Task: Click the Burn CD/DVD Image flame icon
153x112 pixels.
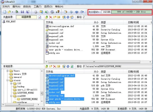Action: [x=58, y=12]
